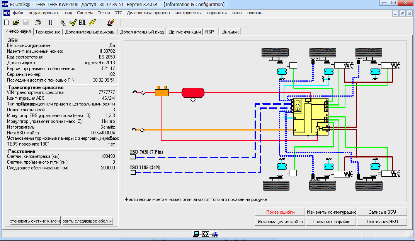Open the DTC menu
This screenshot has width=415, height=241.
[x=118, y=13]
